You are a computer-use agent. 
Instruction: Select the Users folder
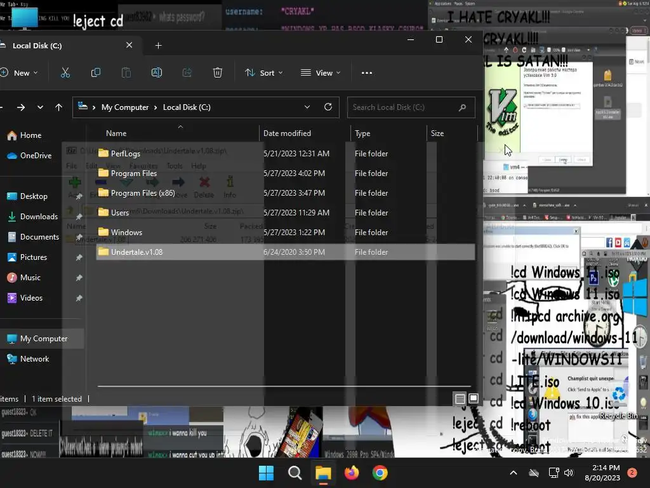click(286, 212)
